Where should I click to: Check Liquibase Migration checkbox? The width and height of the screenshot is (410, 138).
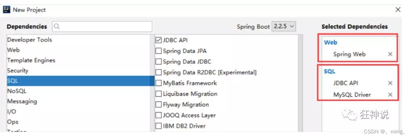[158, 94]
